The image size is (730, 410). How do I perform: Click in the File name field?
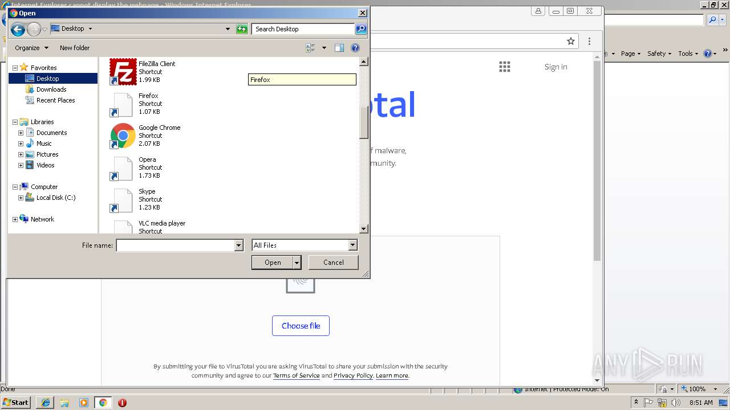click(175, 245)
